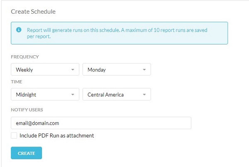The image size is (249, 167).
Task: Click the Include PDF Run as attachment label
Action: pyautogui.click(x=57, y=135)
